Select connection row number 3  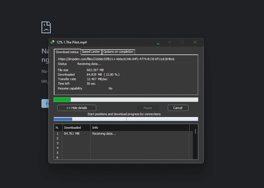click(x=124, y=143)
